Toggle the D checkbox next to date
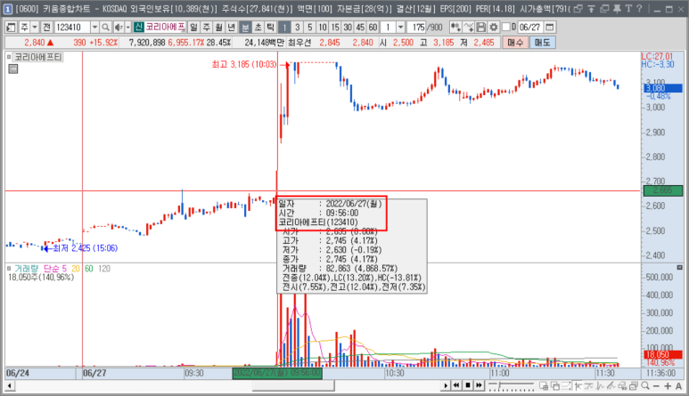689x396 pixels. (505, 28)
